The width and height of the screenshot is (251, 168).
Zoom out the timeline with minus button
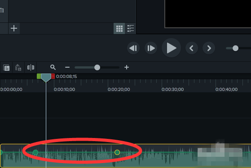coord(67,67)
